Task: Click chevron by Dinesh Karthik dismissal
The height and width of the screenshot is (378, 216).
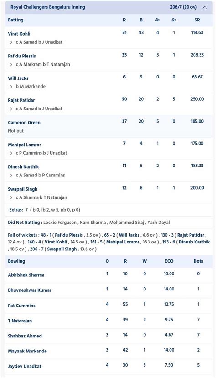Action: [11, 176]
